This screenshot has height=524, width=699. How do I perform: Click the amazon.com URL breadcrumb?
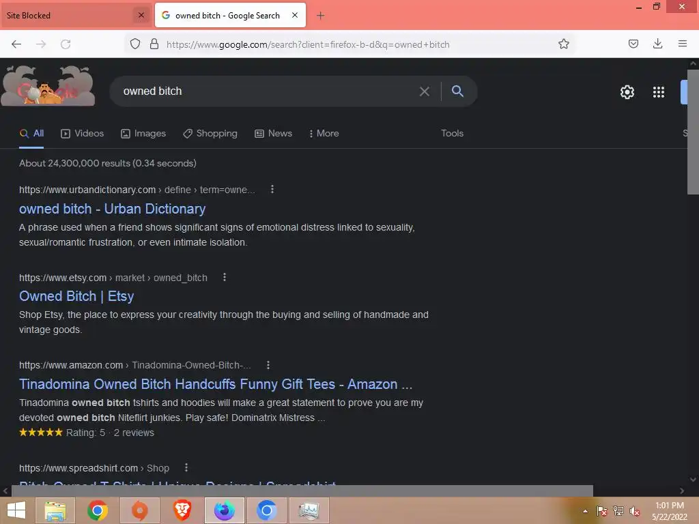[134, 365]
